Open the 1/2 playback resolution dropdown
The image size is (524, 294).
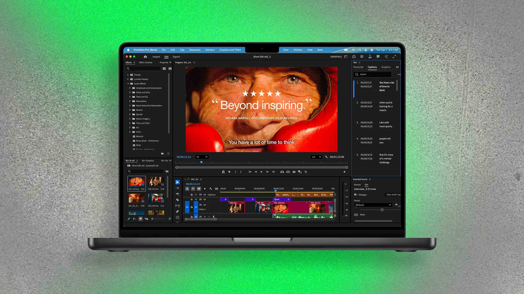(316, 157)
